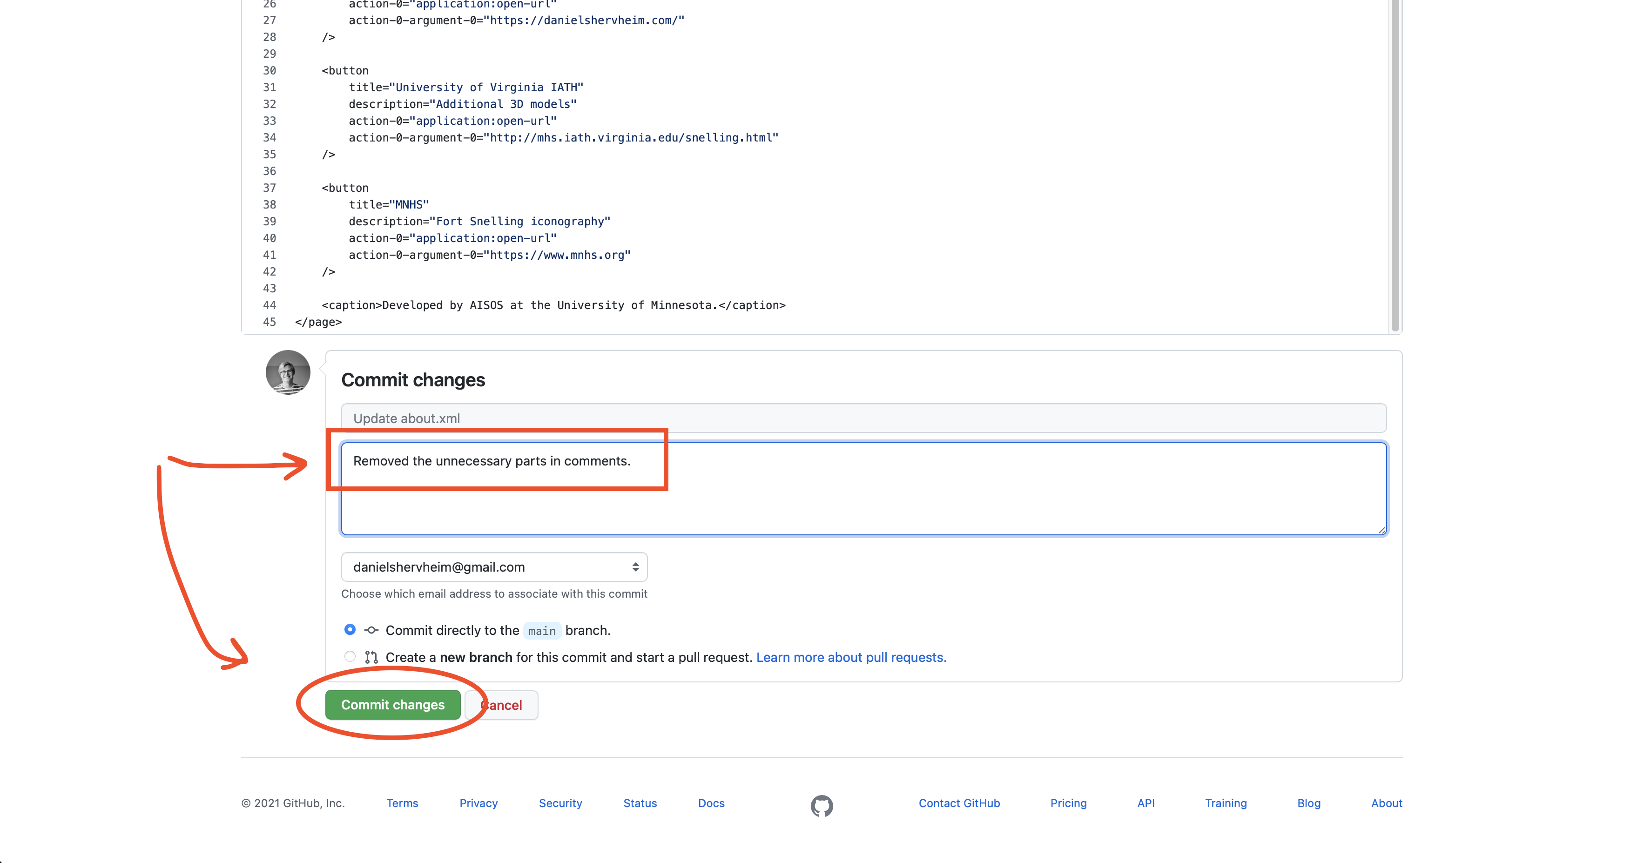The image size is (1644, 863).
Task: Select 'Commit directly to the main branch'
Action: tap(350, 629)
